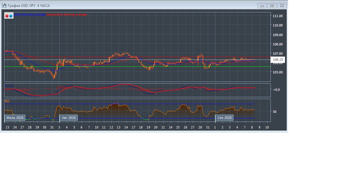
Task: Click date 14 on the time axis
Action: [126, 128]
